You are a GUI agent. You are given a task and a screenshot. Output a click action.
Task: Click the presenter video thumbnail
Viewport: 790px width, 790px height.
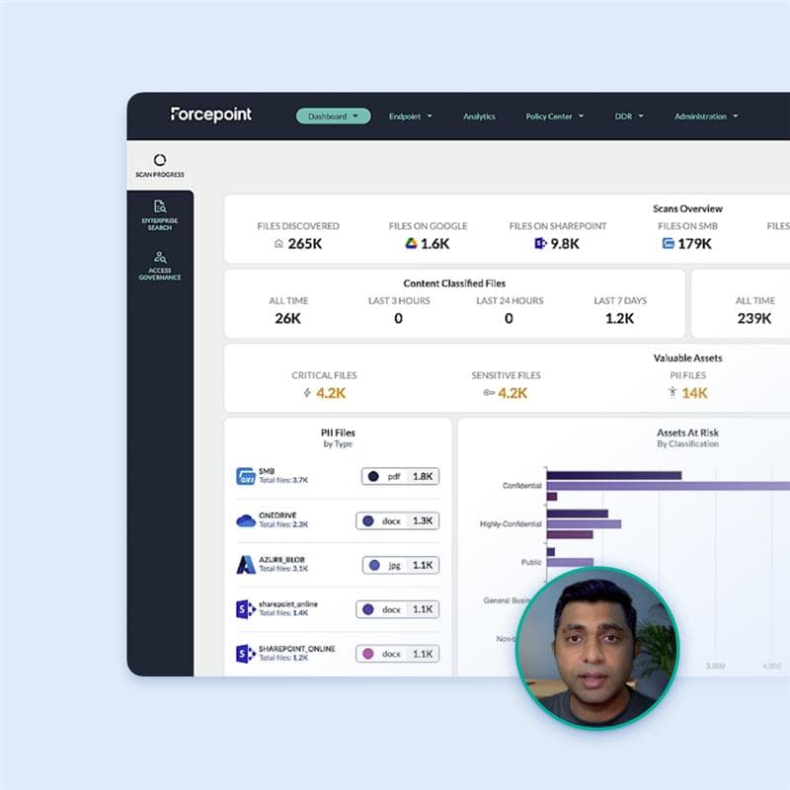597,648
